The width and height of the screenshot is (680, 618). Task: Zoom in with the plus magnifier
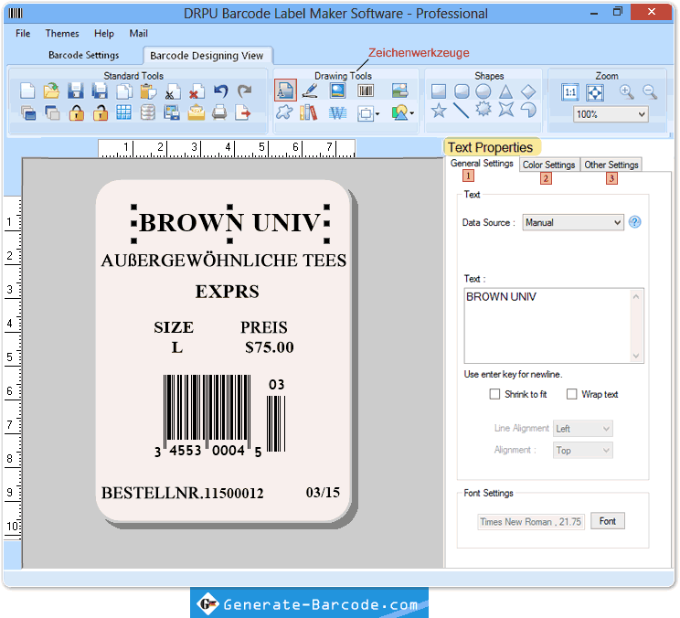click(626, 91)
